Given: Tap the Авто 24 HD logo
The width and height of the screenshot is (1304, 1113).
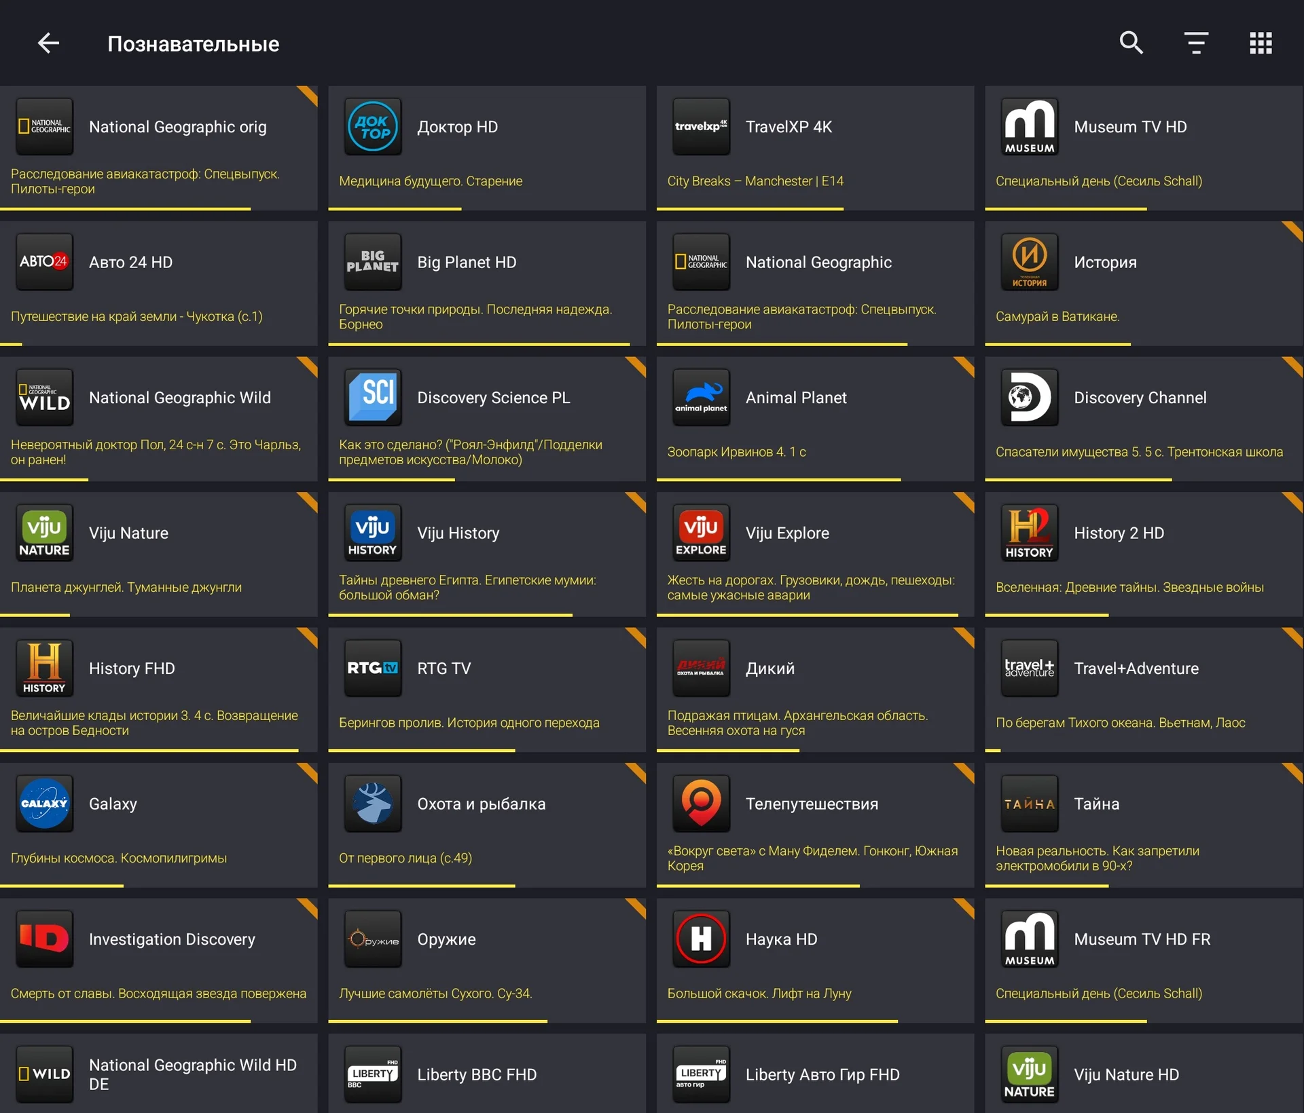Looking at the screenshot, I should click(45, 262).
